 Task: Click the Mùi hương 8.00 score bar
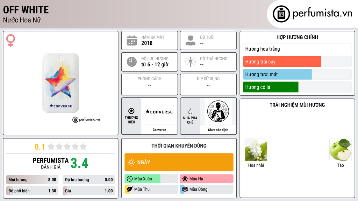click(x=32, y=180)
